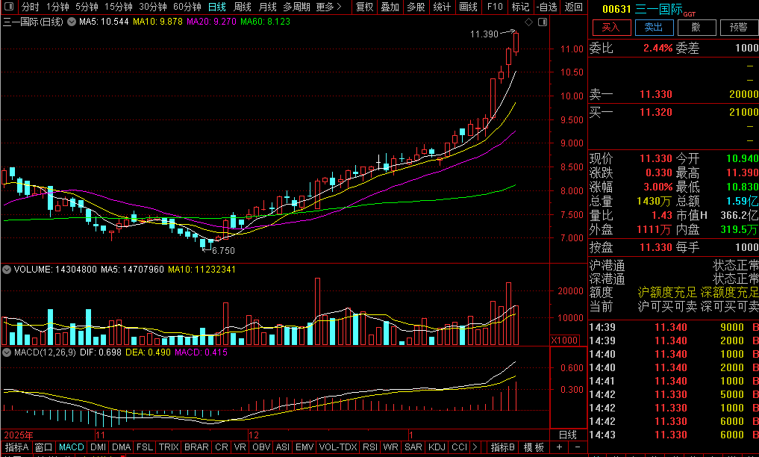Select the 日线 daily chart tab
This screenshot has width=759, height=457.
point(217,7)
